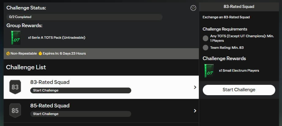Click Start Challenge bar under 83-Rated Squad
Viewport: 282px width, 126px height.
[80, 90]
